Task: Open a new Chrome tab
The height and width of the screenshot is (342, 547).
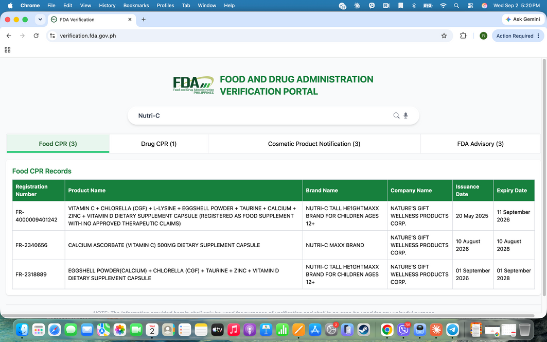Action: coord(144,20)
